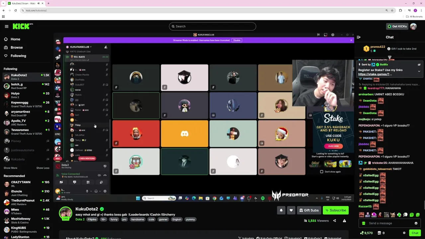Screen dimensions: 425x239
Task: Report the stream with the warning icon
Action: 344,221
